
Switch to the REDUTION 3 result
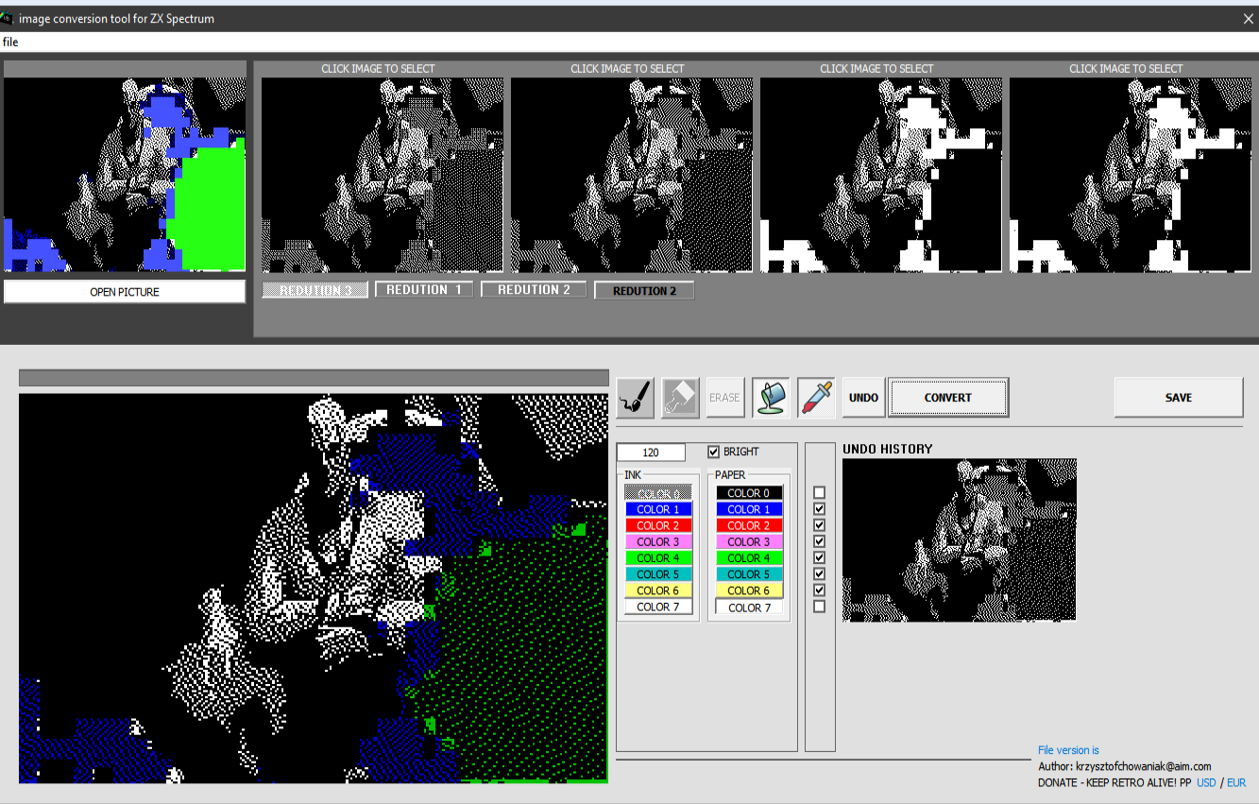(x=315, y=289)
